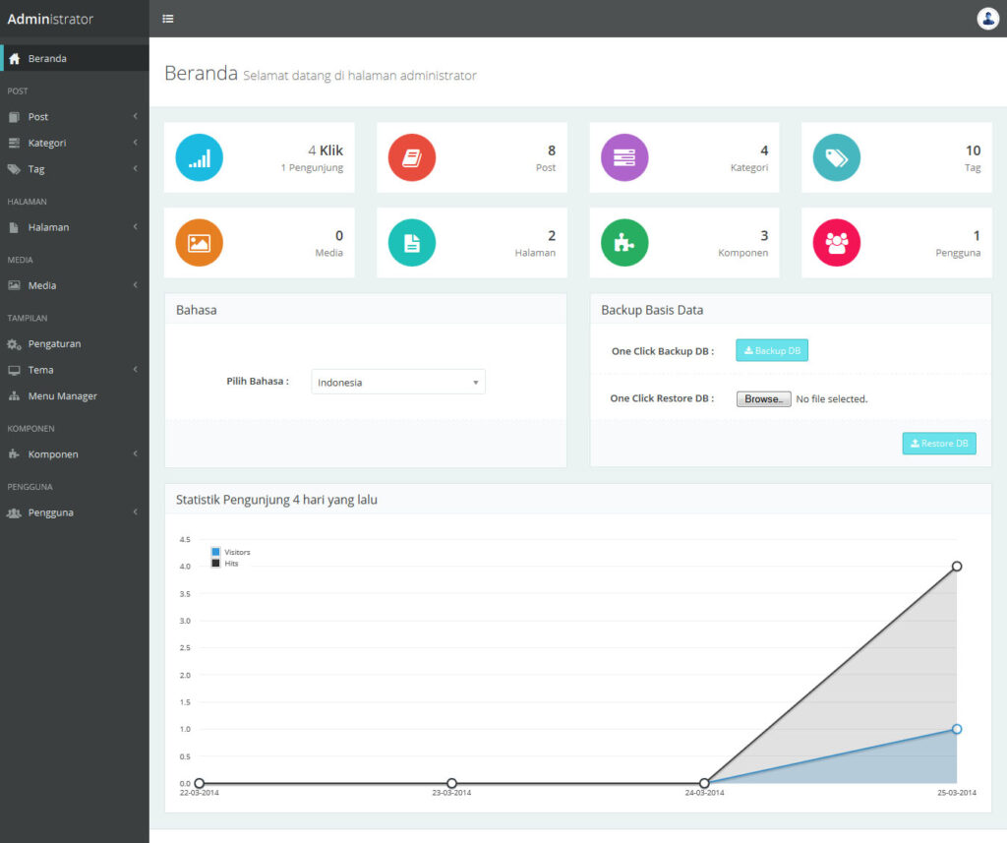Screen dimensions: 1007x843
Task: Toggle the sidebar hamburger menu icon
Action: (167, 19)
